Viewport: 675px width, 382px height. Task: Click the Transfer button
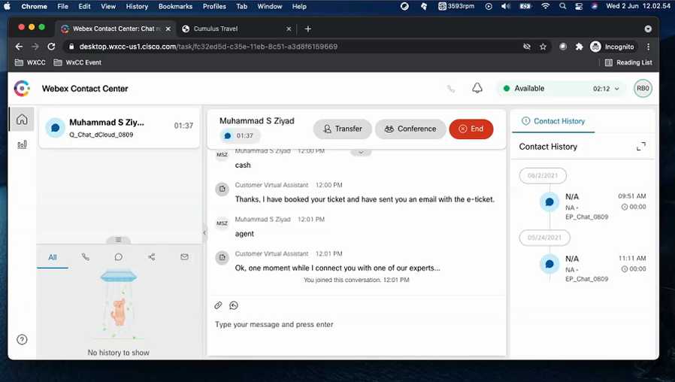pyautogui.click(x=342, y=129)
